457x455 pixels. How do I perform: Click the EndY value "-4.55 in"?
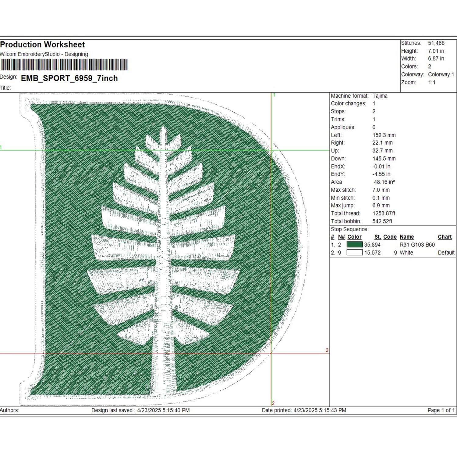(x=381, y=174)
